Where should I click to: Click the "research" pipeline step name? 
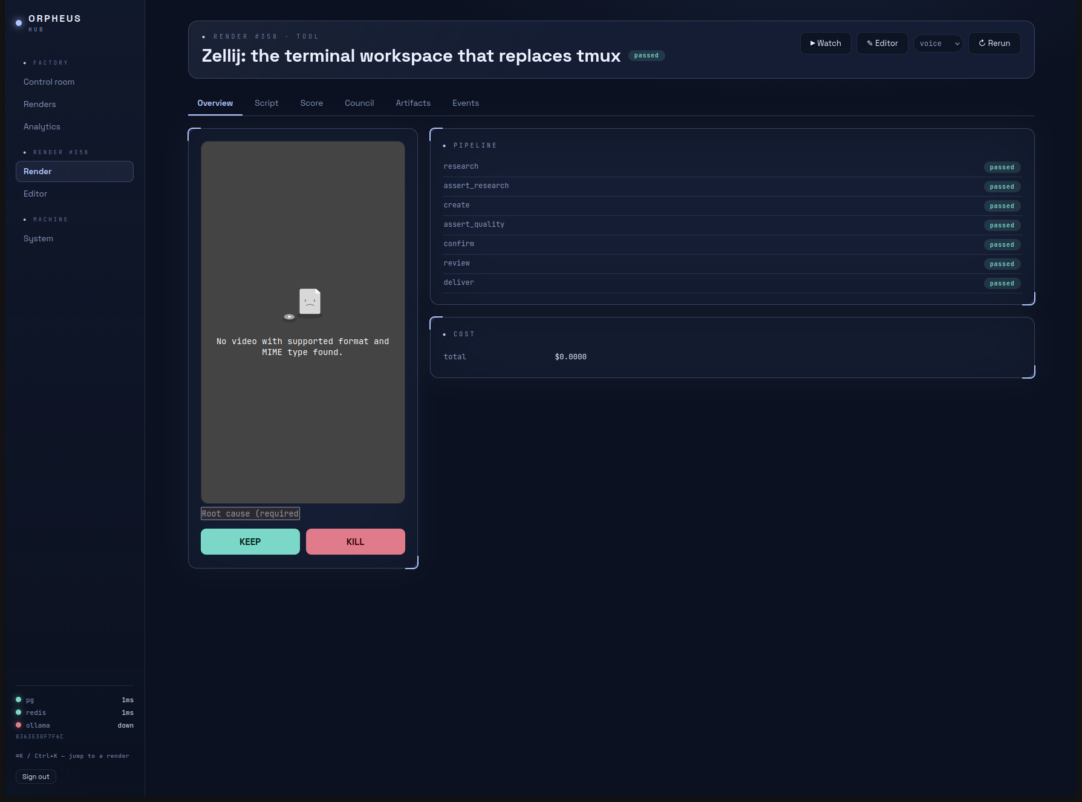coord(461,167)
